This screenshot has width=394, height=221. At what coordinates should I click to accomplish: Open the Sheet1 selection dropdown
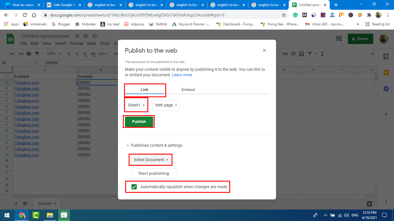point(136,105)
